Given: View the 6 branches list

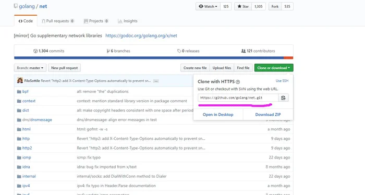Looking at the screenshot, I should (118, 51).
